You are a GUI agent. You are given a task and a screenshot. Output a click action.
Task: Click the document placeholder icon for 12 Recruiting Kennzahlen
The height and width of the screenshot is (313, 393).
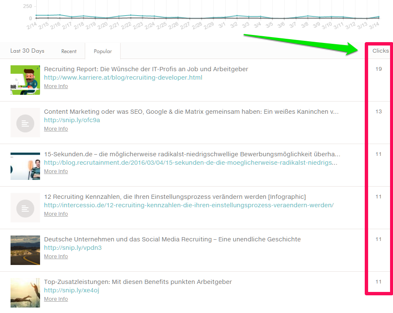[25, 207]
